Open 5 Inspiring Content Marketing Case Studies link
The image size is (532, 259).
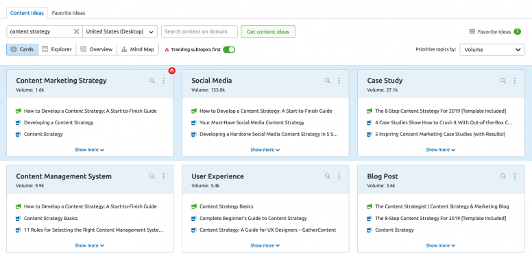pyautogui.click(x=440, y=134)
